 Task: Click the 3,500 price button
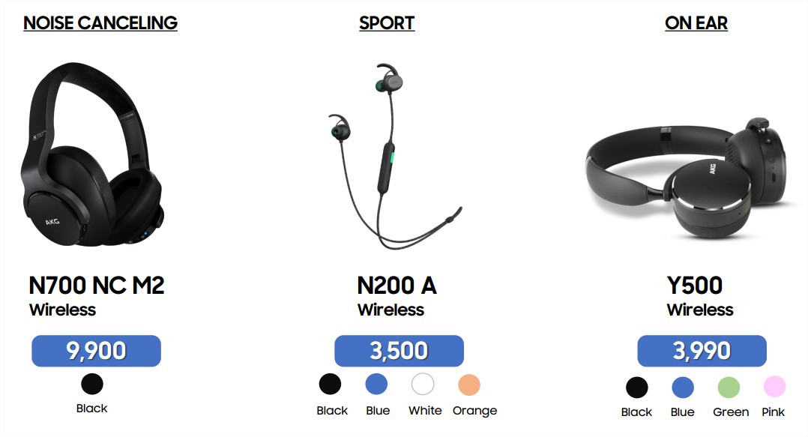click(x=399, y=351)
